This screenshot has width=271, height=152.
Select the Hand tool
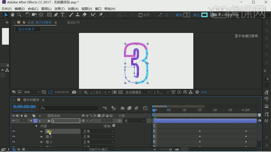click(x=13, y=15)
